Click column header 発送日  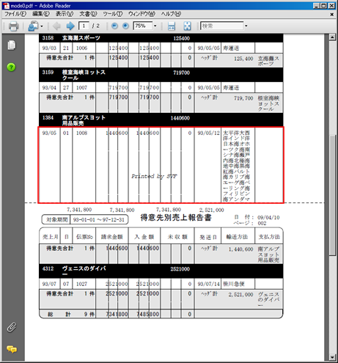[x=208, y=237]
